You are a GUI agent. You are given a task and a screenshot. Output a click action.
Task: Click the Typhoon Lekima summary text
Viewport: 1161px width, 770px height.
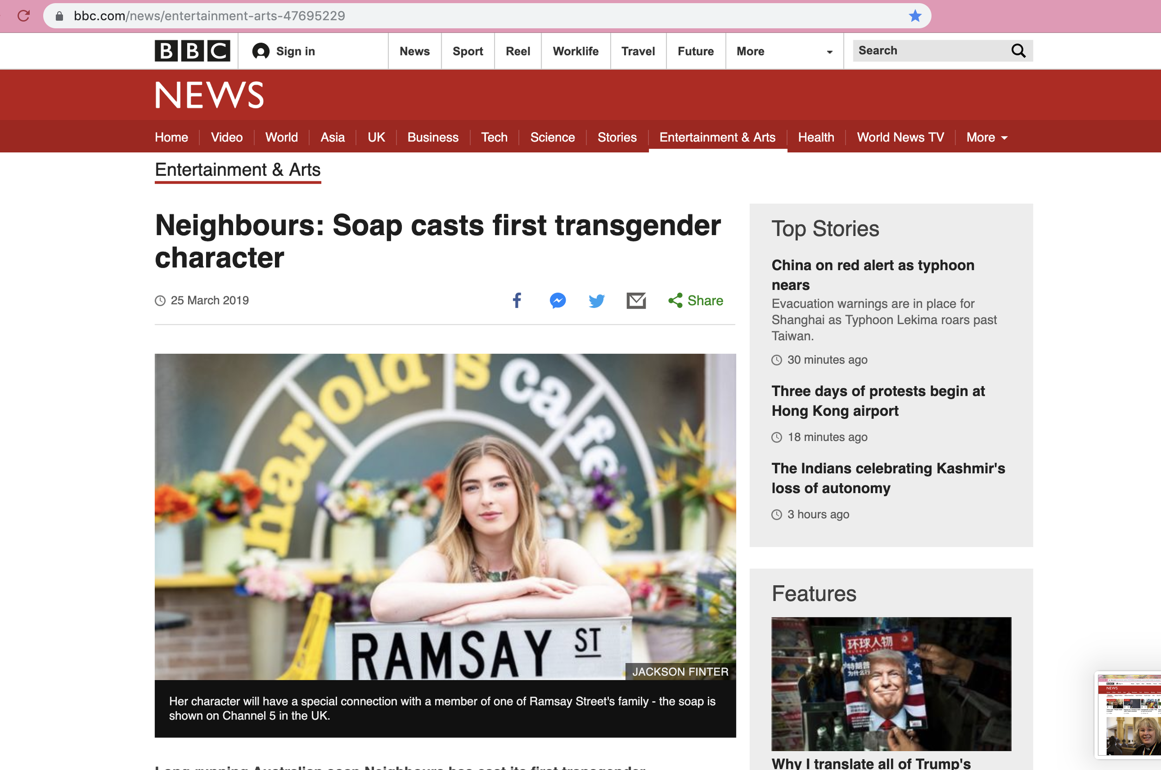[884, 320]
